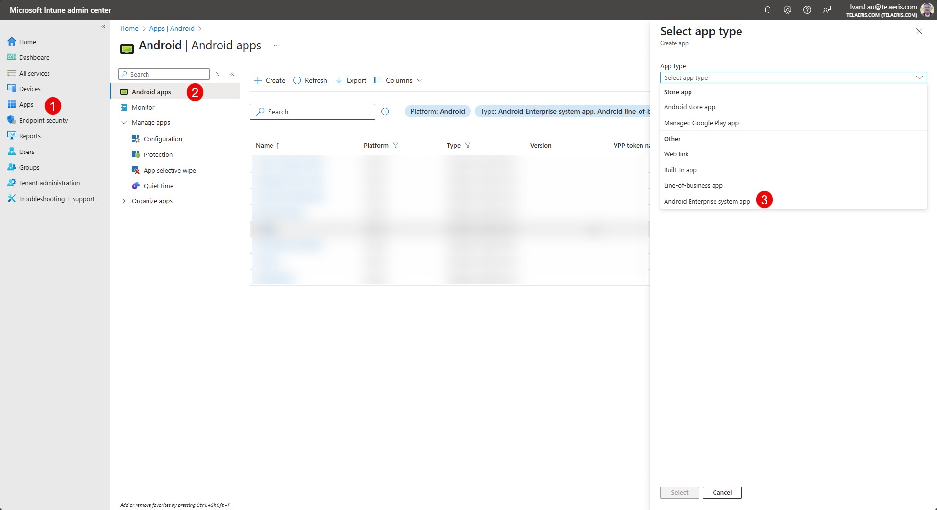This screenshot has width=937, height=510.
Task: Click the Type column filter icon
Action: pyautogui.click(x=468, y=145)
